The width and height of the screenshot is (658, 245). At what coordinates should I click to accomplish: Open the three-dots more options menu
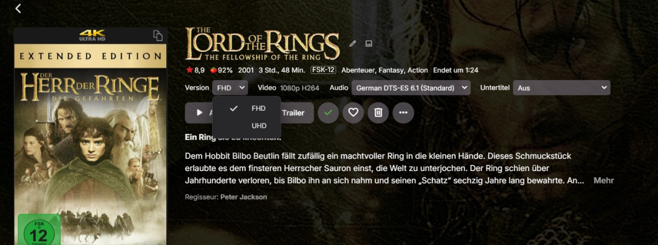click(x=404, y=112)
